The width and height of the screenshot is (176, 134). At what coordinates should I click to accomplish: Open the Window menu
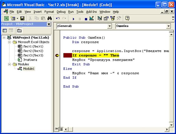pyautogui.click(x=105, y=12)
